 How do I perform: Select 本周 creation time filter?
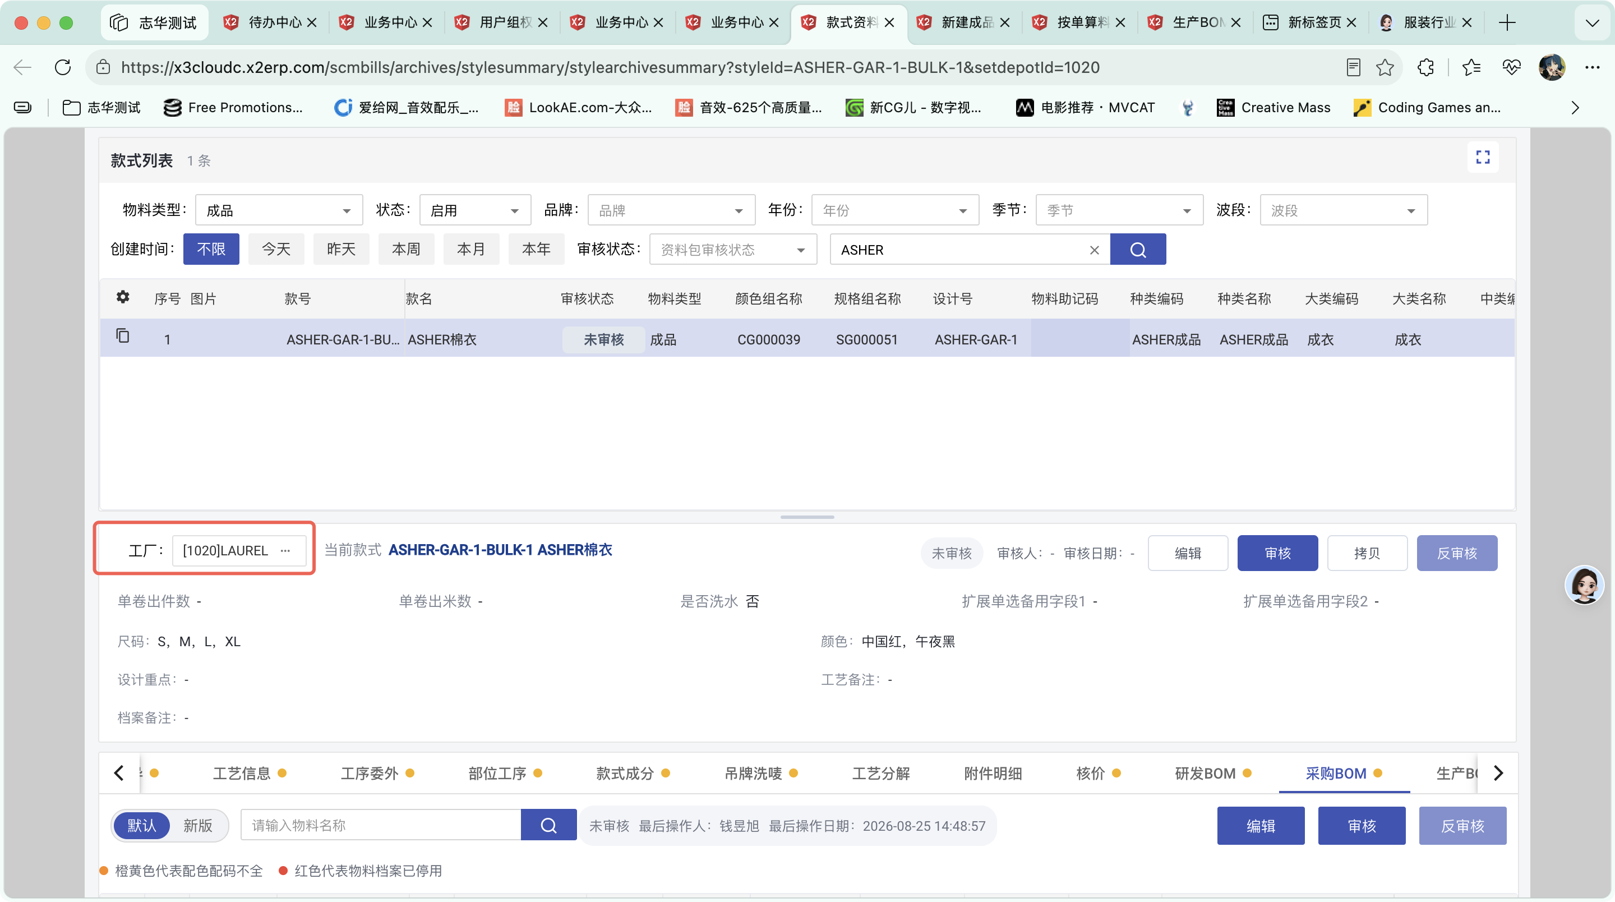406,249
